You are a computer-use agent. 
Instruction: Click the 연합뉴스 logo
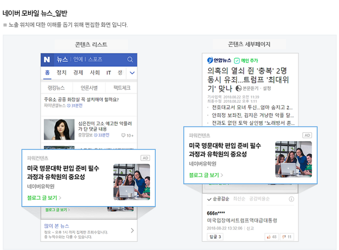pyautogui.click(x=219, y=60)
